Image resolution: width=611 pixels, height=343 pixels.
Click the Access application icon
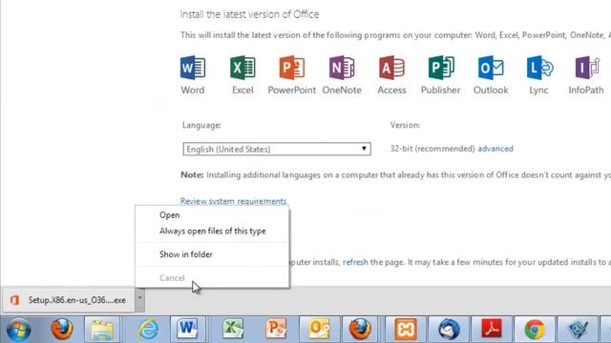coord(391,68)
